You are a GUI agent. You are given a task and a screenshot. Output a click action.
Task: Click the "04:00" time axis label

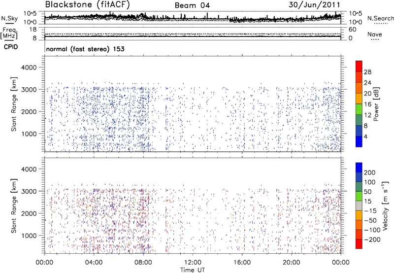point(94,263)
